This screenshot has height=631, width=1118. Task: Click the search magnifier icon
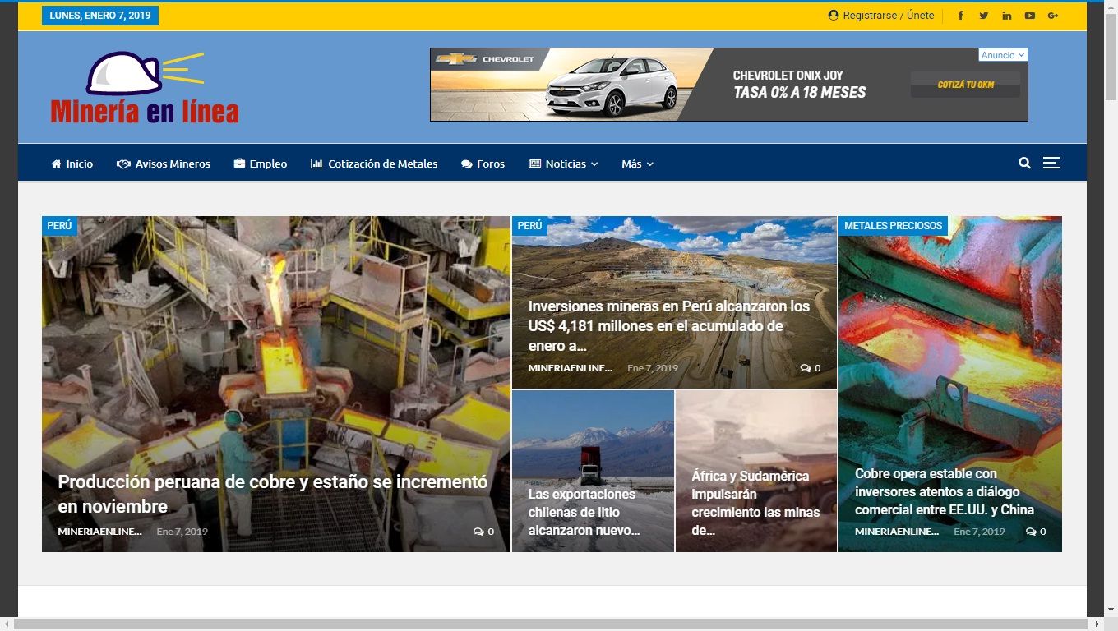[1024, 164]
